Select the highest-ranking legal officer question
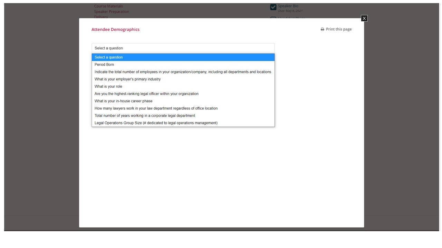Viewport: 442px width, 248px height. [146, 94]
